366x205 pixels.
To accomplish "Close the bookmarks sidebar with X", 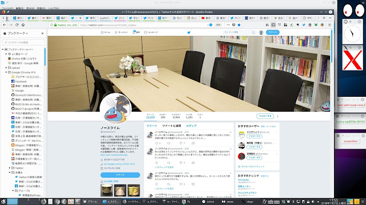I will point(42,34).
